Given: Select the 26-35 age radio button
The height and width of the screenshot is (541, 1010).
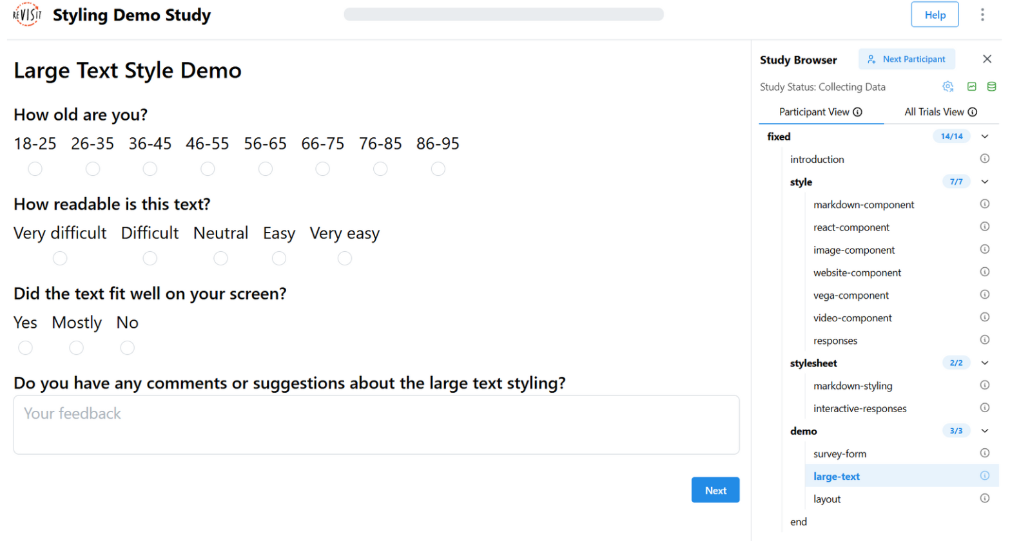Looking at the screenshot, I should click(x=93, y=169).
